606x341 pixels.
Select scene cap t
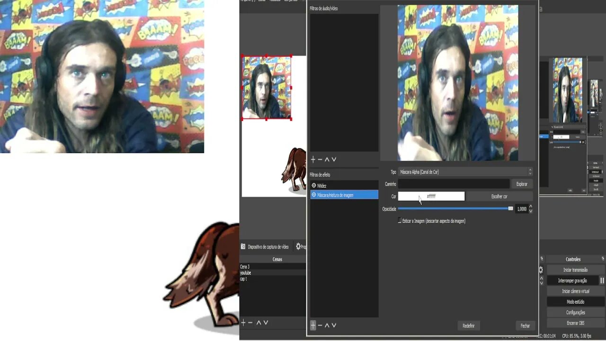[x=273, y=279]
